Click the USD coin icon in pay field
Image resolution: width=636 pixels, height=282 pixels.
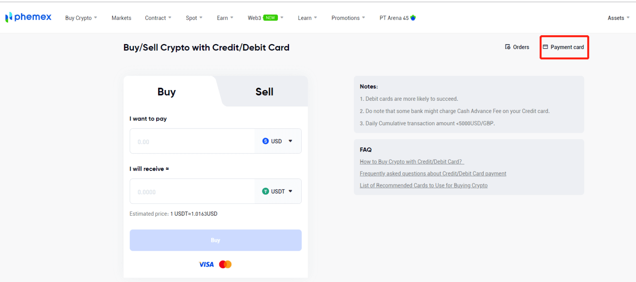pos(266,141)
